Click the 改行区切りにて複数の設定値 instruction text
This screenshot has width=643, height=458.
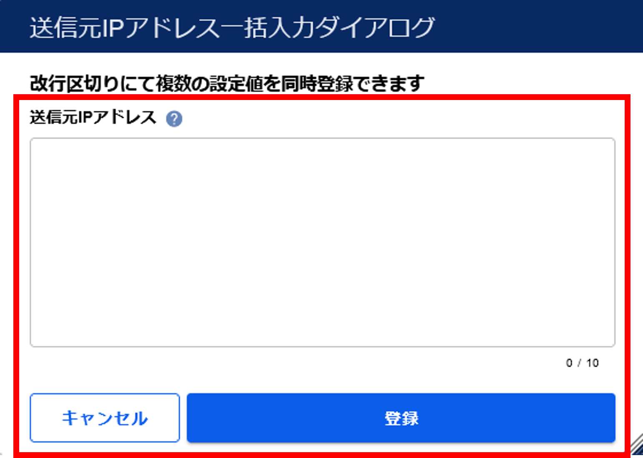[227, 84]
